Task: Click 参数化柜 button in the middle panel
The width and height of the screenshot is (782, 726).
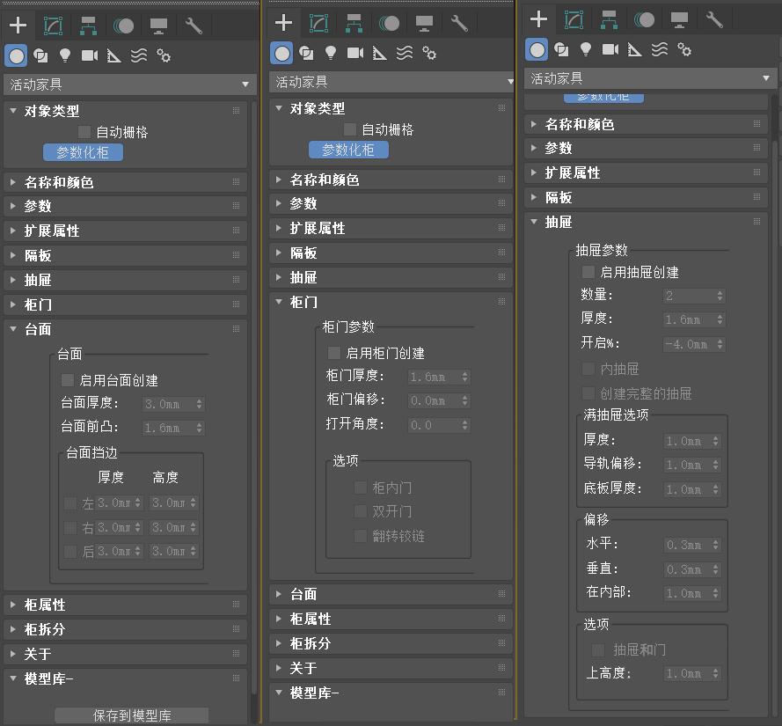Action: [x=348, y=150]
